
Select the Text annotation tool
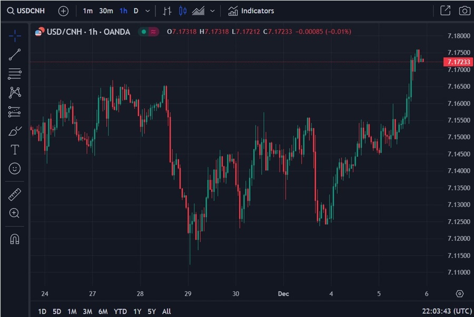(x=15, y=150)
